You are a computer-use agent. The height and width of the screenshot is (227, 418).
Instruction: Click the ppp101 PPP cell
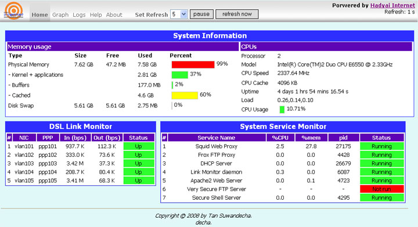click(x=48, y=146)
